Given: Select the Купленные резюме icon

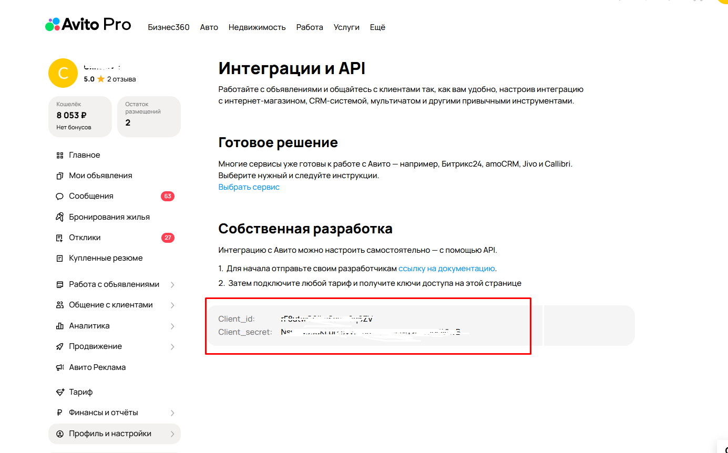Looking at the screenshot, I should 59,258.
